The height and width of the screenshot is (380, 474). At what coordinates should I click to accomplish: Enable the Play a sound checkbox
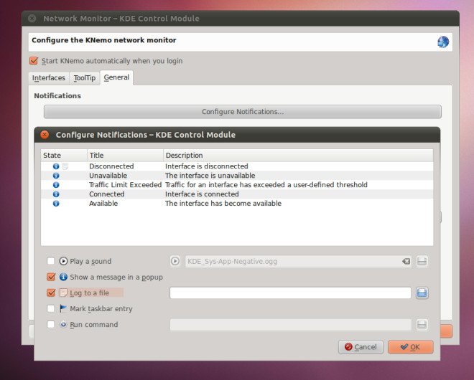click(x=51, y=261)
